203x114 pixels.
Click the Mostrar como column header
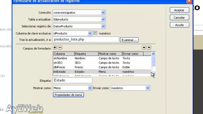[x=110, y=54]
